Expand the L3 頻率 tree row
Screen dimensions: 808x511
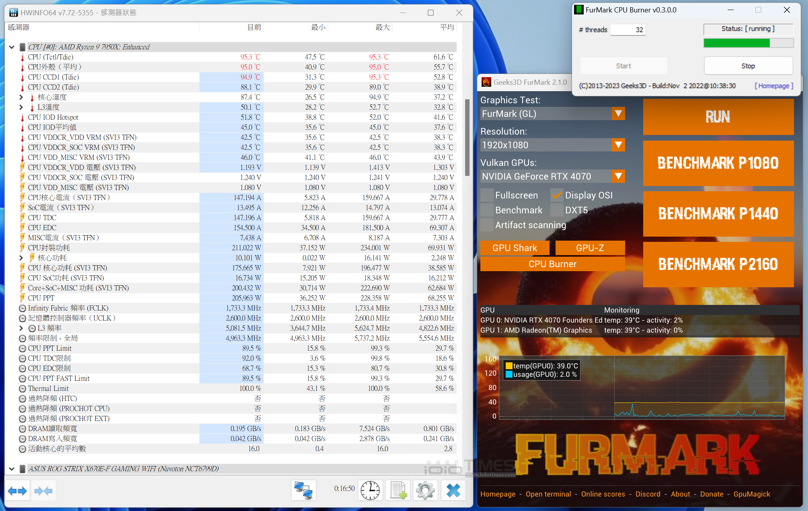pos(21,328)
